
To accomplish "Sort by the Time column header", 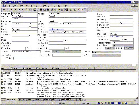I will tap(20, 71).
